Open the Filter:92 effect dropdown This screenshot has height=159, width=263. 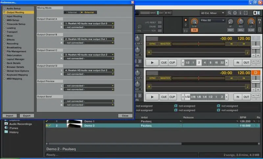[212, 20]
